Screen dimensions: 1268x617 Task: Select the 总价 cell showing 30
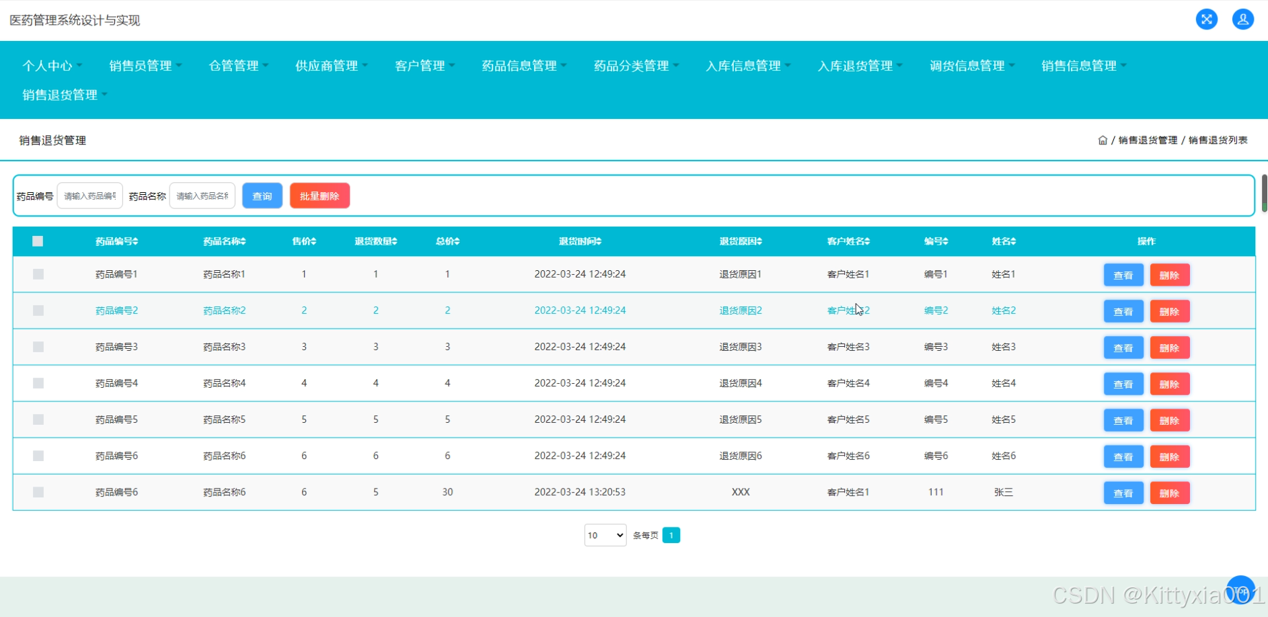[447, 492]
